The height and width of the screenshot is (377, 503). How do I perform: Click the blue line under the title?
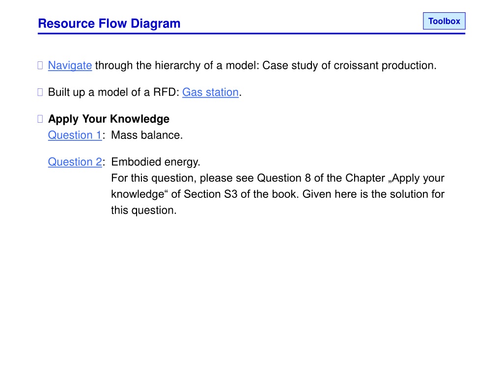click(x=251, y=33)
